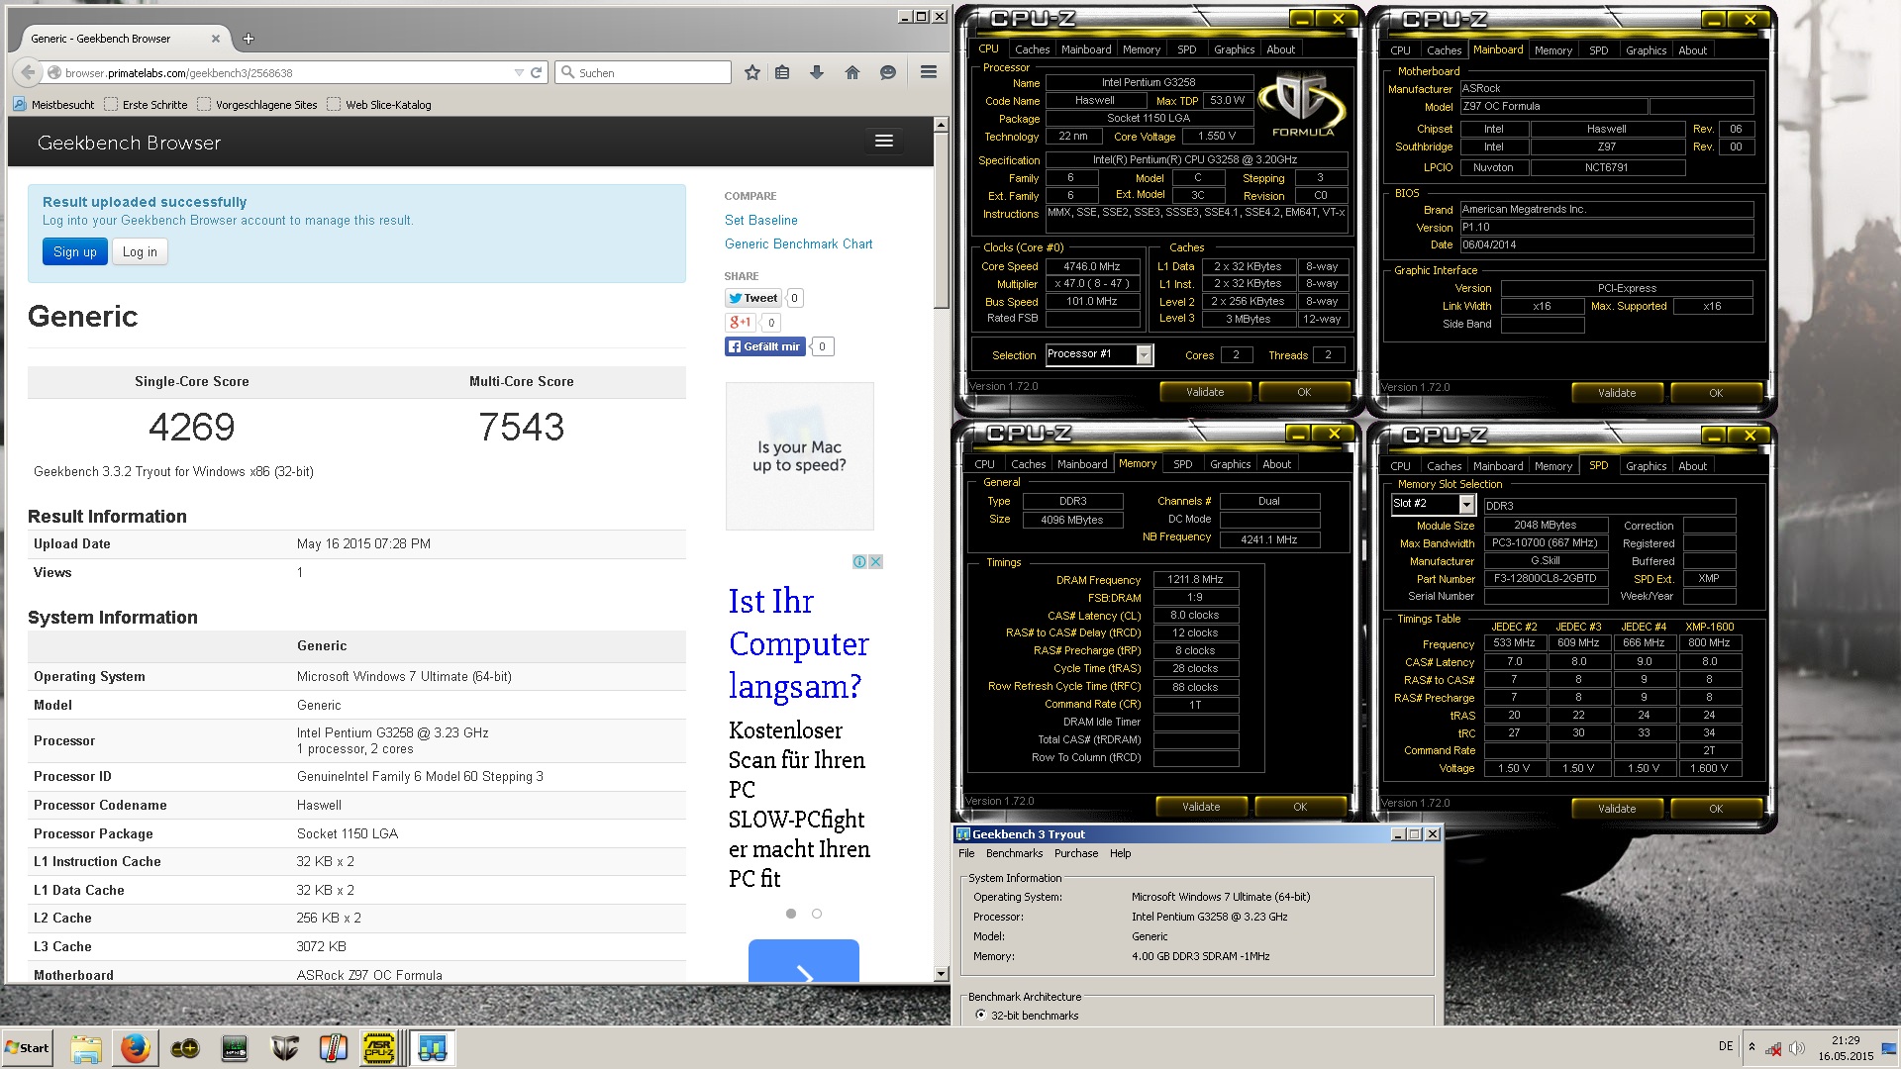This screenshot has height=1069, width=1901.
Task: Click the browser page vertical scrollbar thumb
Action: (941, 223)
